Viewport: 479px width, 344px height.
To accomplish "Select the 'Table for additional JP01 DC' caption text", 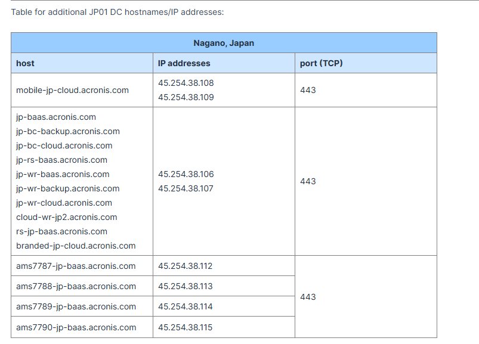I will [x=118, y=12].
